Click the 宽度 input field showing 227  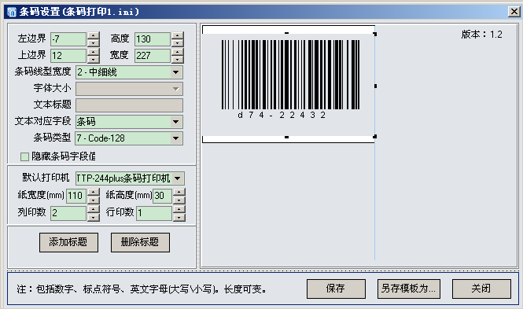(x=153, y=56)
